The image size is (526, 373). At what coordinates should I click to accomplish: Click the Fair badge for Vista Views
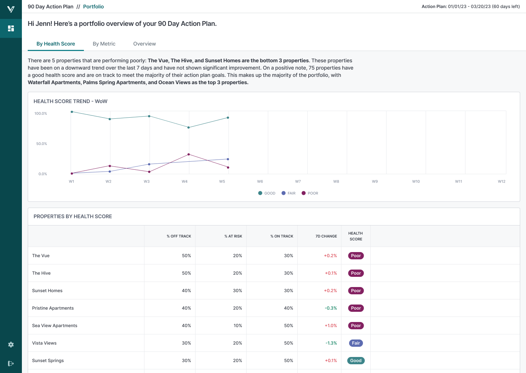356,343
